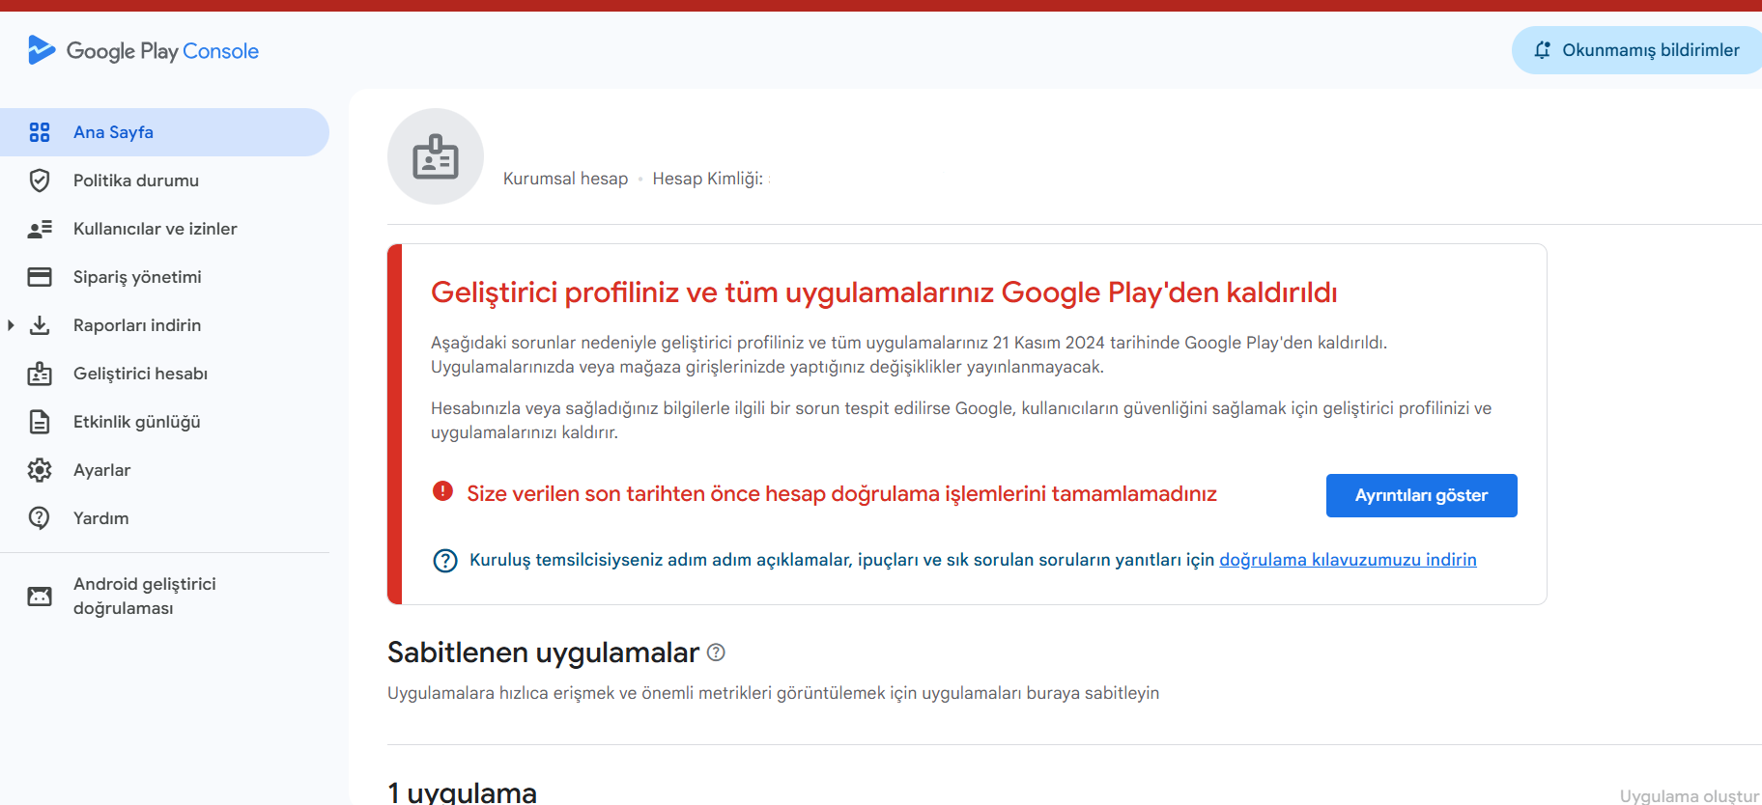
Task: Open Okunmamış bildirimler
Action: coord(1637,50)
